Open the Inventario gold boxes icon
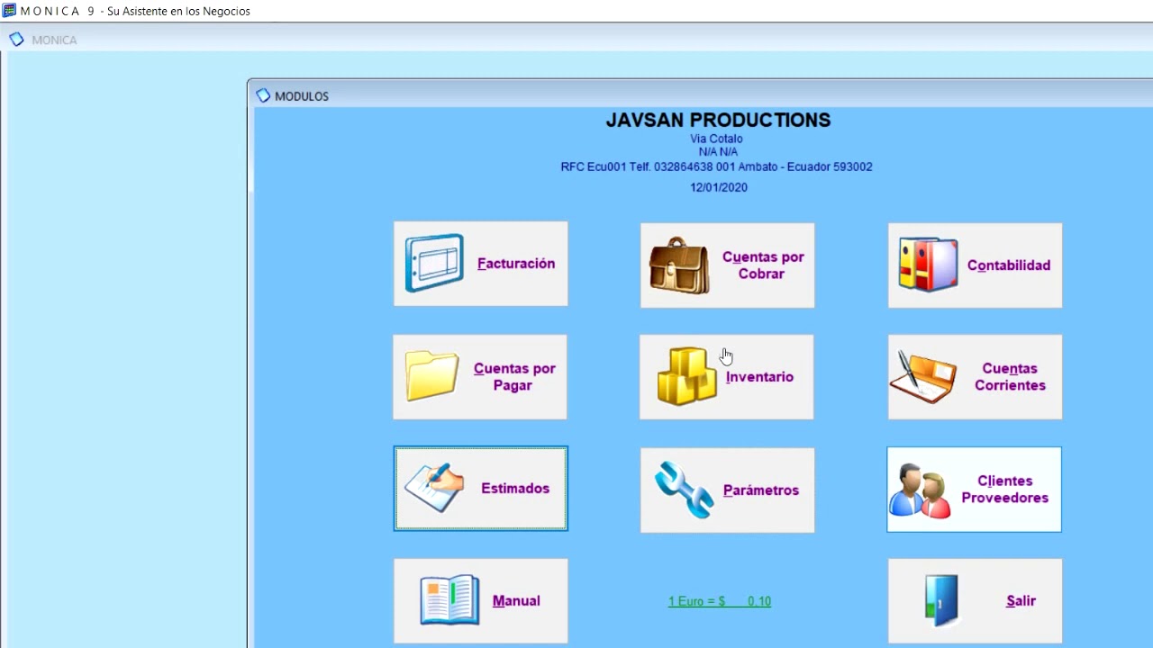1153x648 pixels. [x=687, y=376]
